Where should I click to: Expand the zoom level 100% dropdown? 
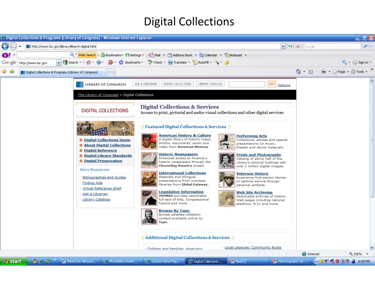(x=367, y=254)
